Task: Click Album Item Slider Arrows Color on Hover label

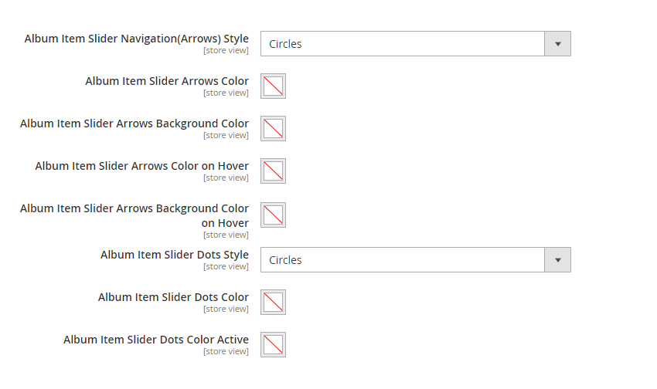Action: tap(142, 166)
